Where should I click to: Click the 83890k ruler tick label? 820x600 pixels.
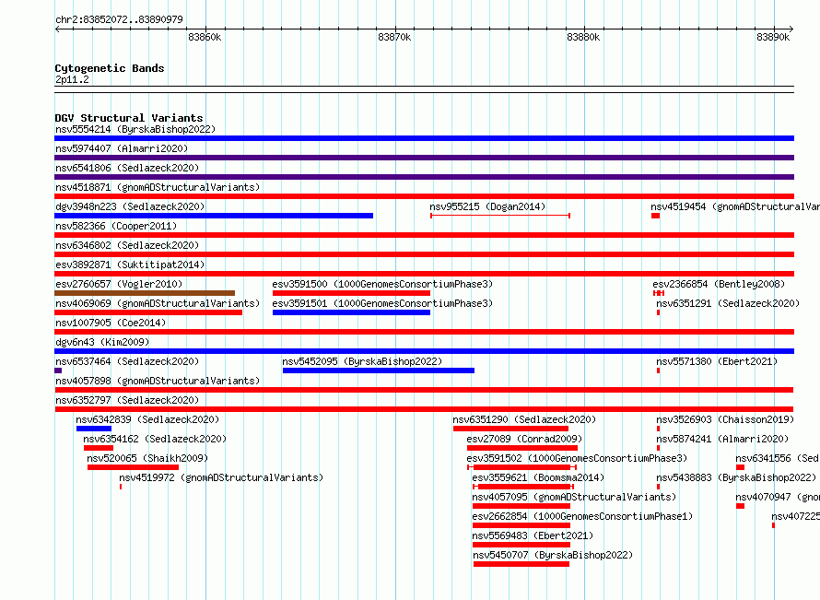coord(773,37)
